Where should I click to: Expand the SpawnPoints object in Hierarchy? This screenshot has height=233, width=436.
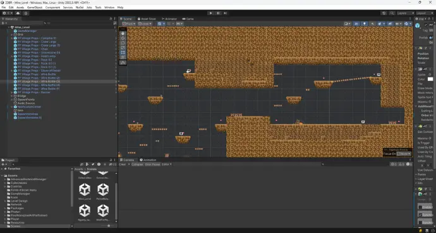(12, 99)
